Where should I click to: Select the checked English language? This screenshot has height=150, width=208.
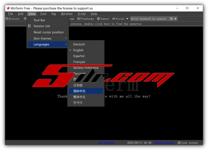click(x=86, y=50)
